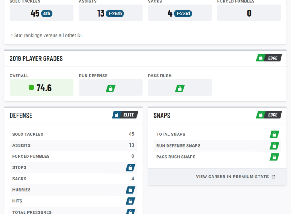This screenshot has width=291, height=214.
Task: Click the T-26th ranking badge for assists
Action: [115, 14]
